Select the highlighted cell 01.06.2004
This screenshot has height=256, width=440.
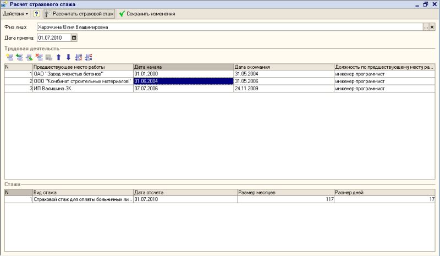tap(184, 81)
